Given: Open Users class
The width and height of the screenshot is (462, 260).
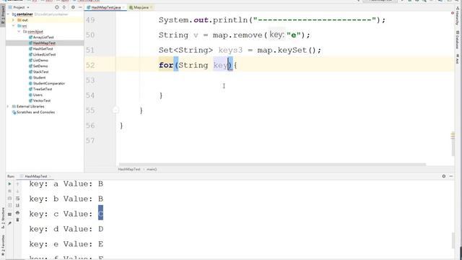Looking at the screenshot, I should [38, 95].
